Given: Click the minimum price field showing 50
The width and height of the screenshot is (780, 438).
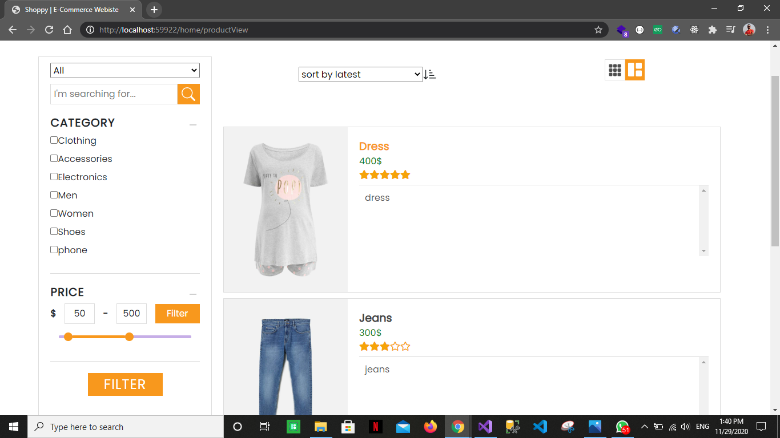Looking at the screenshot, I should [x=79, y=314].
